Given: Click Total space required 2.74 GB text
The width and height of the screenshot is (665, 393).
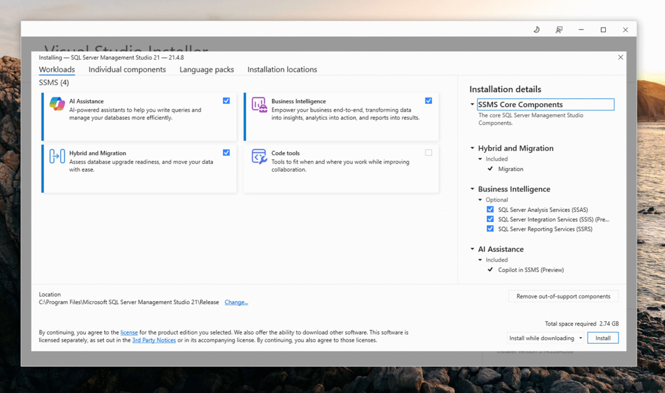Looking at the screenshot, I should point(581,324).
